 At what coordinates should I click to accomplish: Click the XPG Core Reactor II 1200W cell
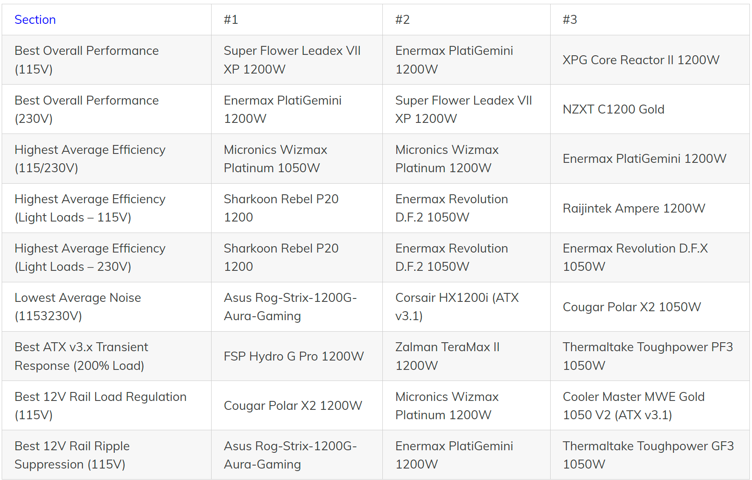(641, 60)
